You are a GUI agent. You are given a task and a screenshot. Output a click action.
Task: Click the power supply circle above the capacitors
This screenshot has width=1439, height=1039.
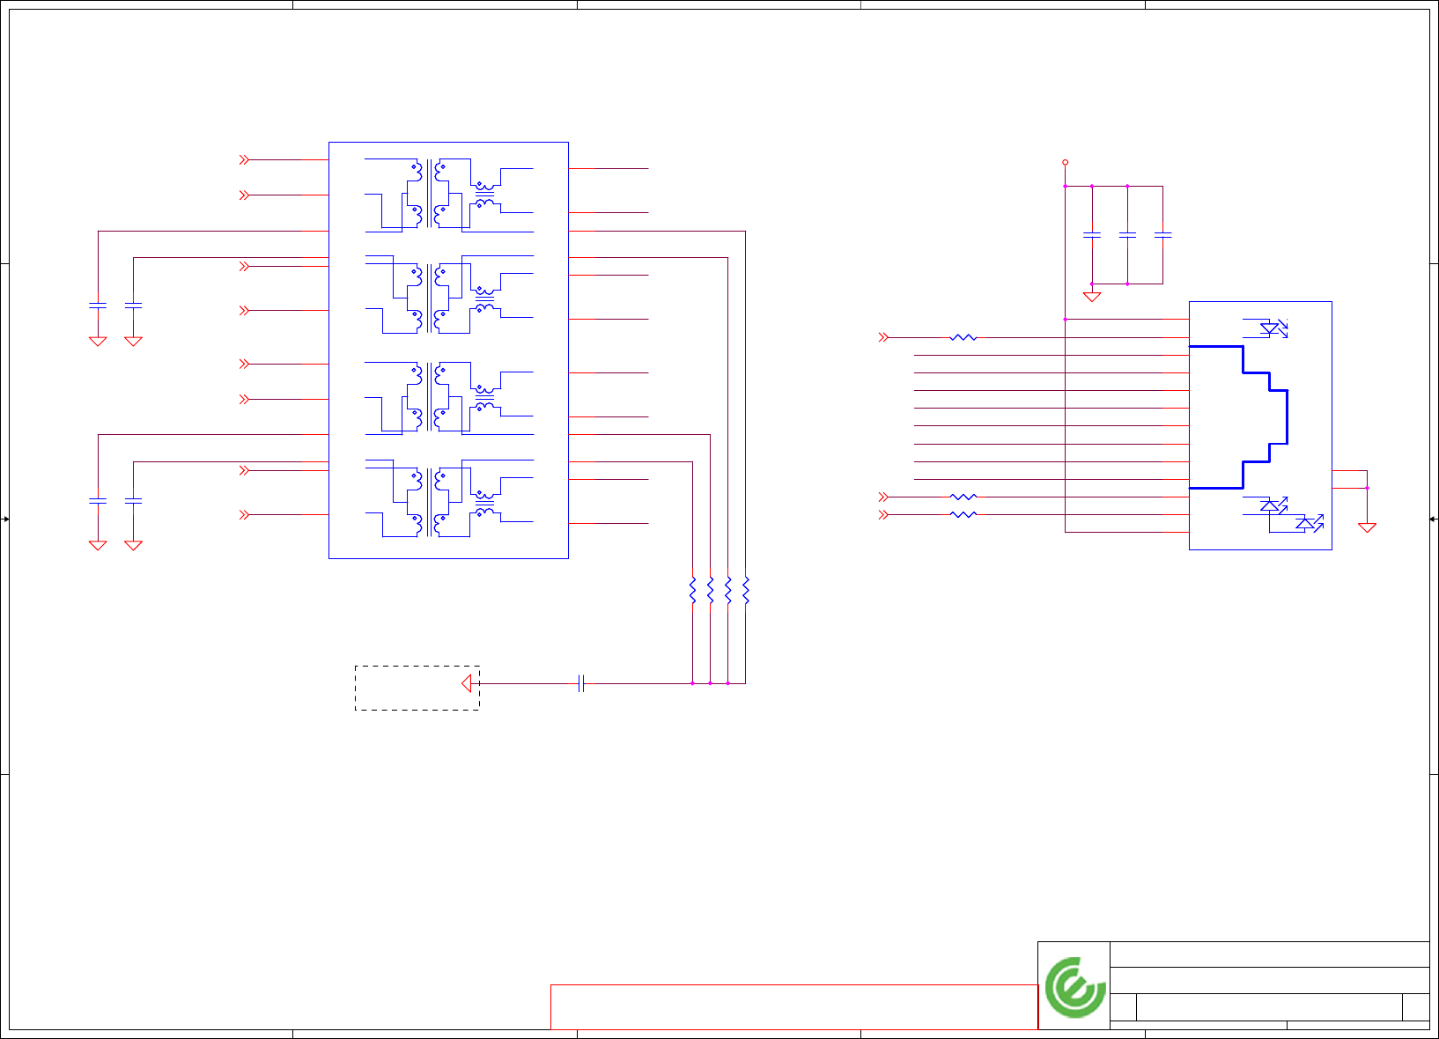click(1066, 163)
